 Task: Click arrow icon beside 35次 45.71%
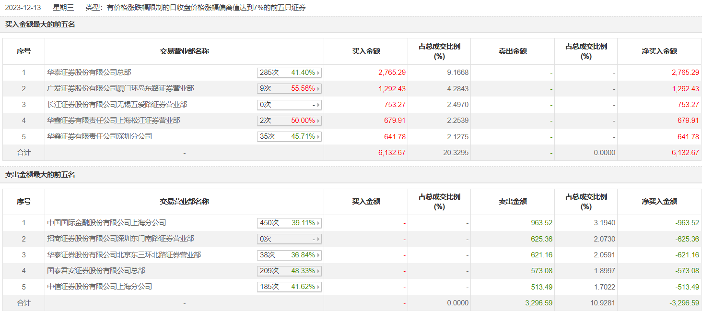tap(318, 137)
